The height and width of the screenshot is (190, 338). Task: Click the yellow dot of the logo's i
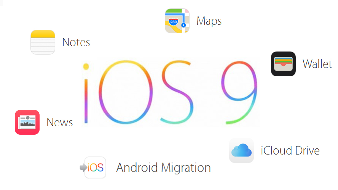86,66
